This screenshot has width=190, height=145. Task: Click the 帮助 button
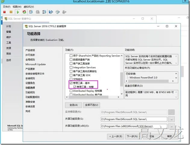(x=170, y=136)
